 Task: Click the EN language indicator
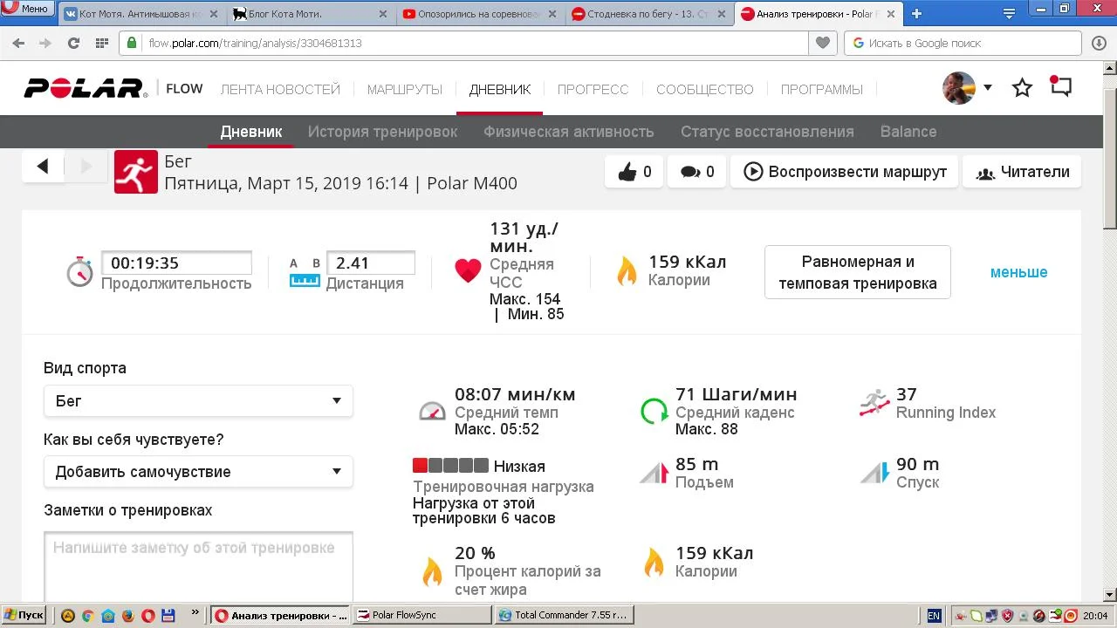[x=934, y=615]
